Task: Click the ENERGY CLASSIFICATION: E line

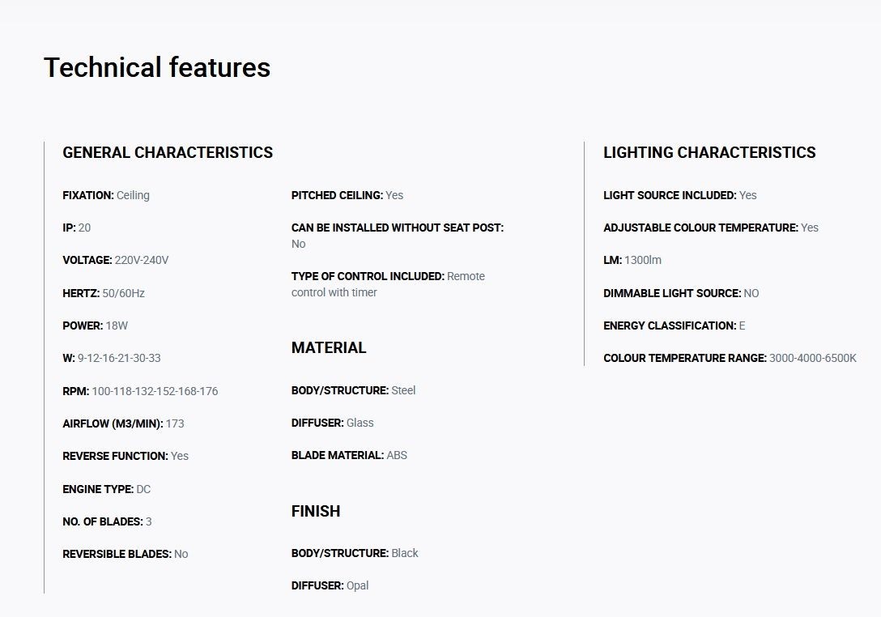Action: (x=674, y=326)
